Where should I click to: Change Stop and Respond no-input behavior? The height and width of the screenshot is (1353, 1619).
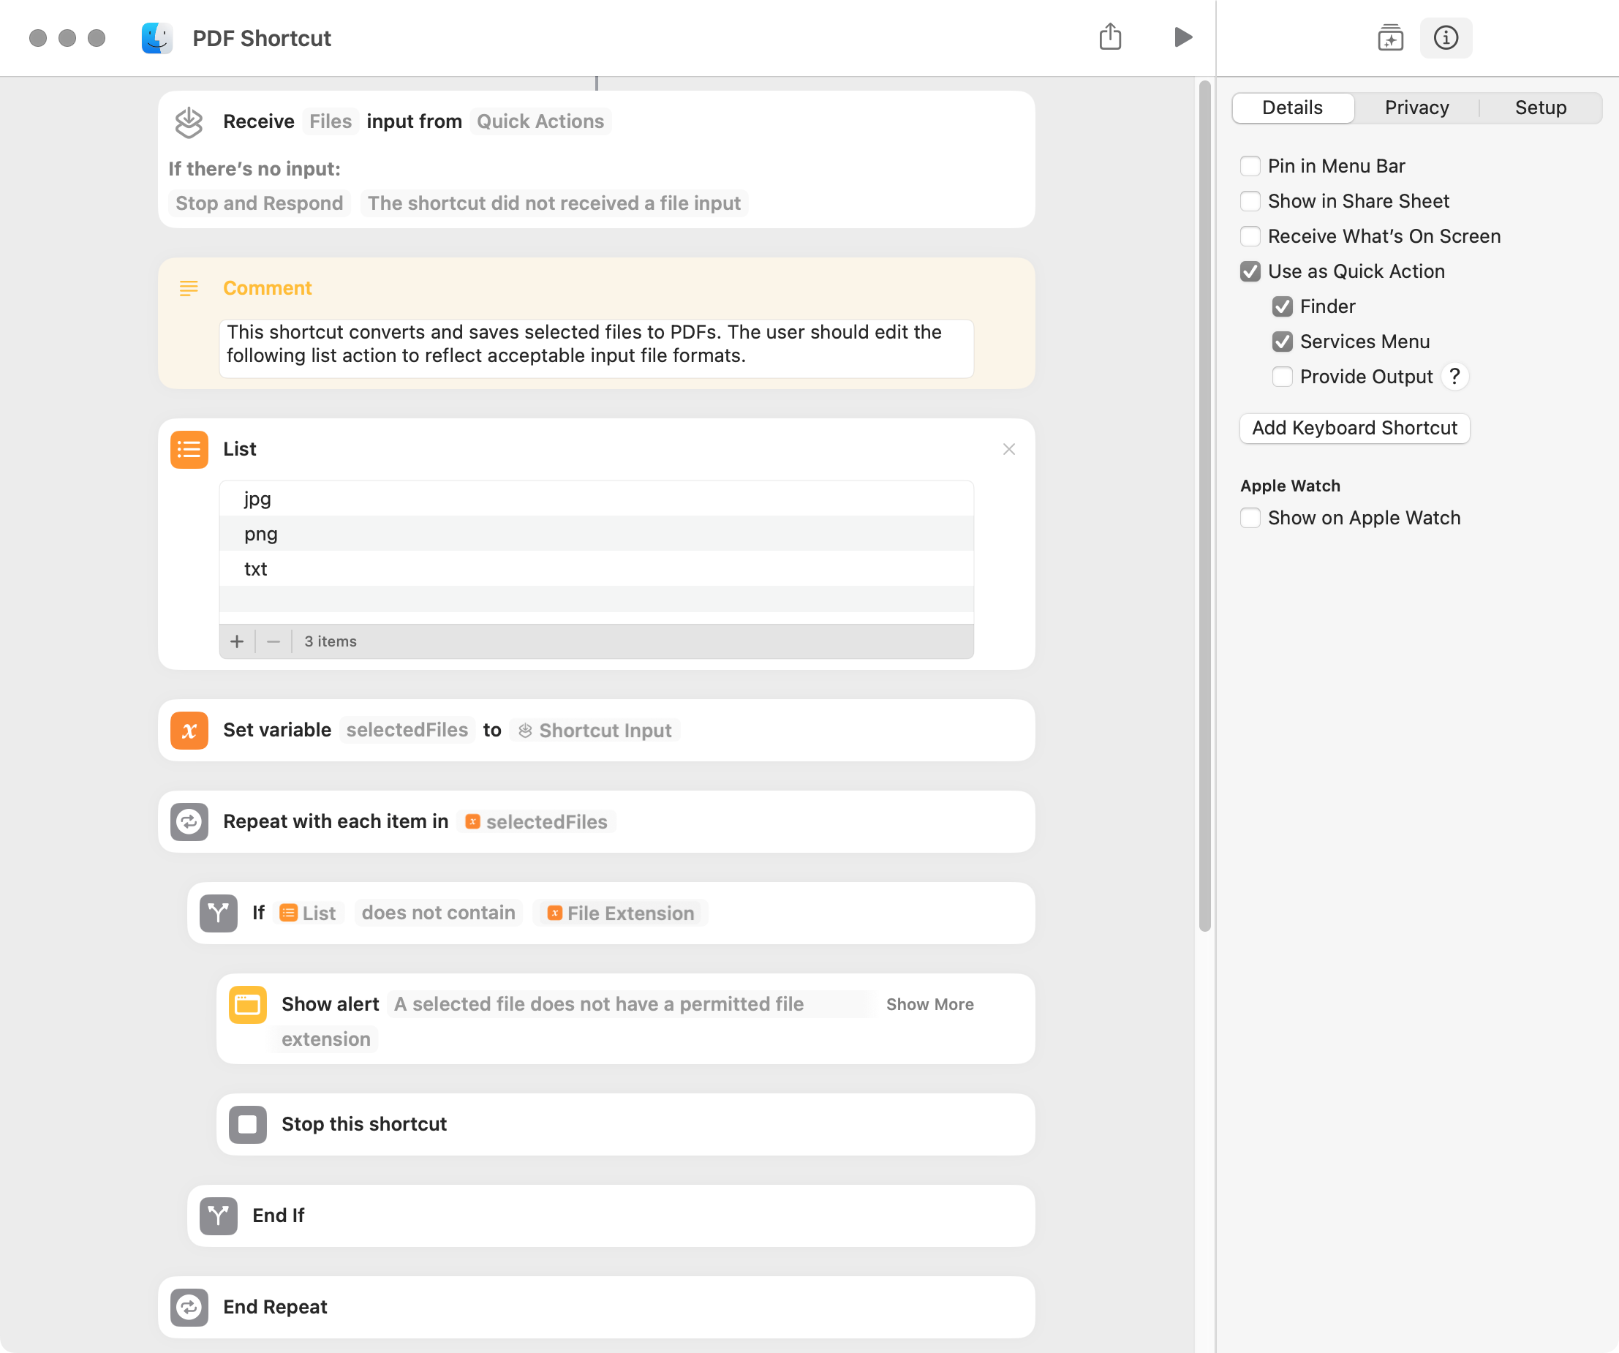tap(259, 203)
